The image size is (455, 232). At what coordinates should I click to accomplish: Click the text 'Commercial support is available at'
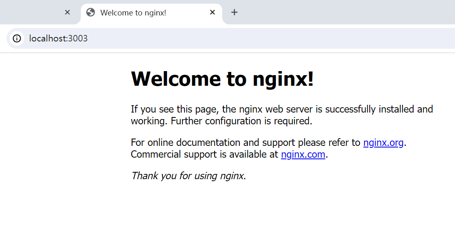pos(205,154)
